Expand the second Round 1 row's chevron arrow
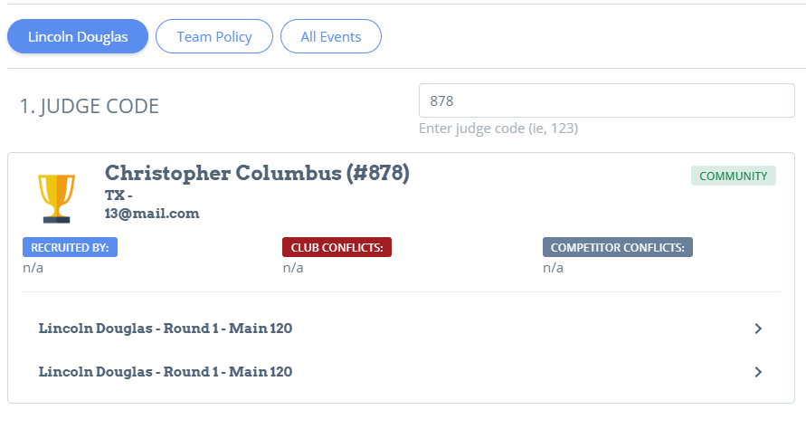 pos(758,372)
